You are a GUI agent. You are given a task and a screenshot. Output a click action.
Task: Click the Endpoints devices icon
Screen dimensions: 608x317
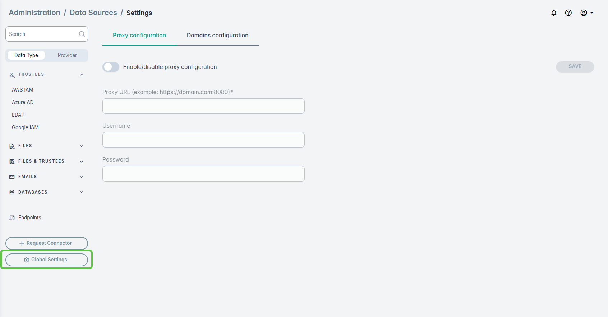pos(12,218)
